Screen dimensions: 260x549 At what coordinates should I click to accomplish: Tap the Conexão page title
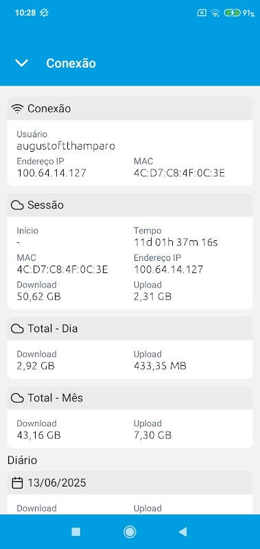71,63
